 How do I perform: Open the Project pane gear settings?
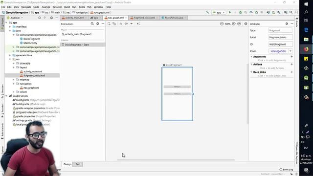click(51, 18)
